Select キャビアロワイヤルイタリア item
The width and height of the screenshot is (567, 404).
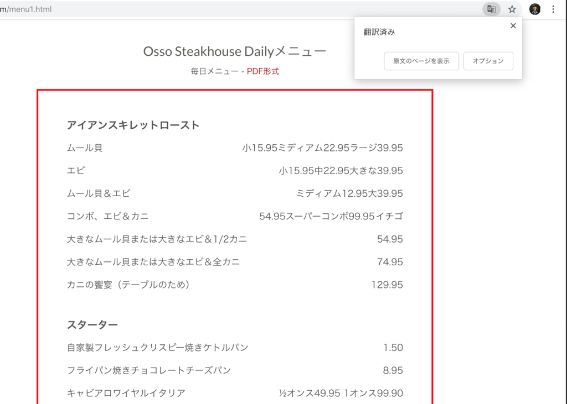coord(126,393)
